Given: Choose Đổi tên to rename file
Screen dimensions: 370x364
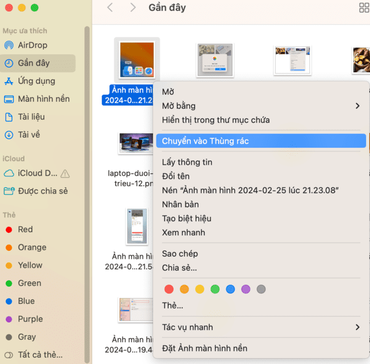Looking at the screenshot, I should click(261, 176).
